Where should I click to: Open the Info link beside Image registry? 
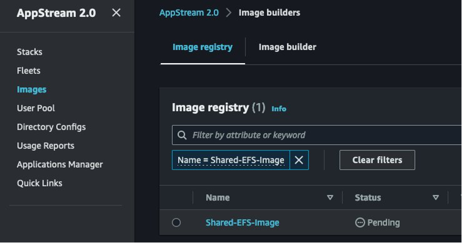(279, 109)
